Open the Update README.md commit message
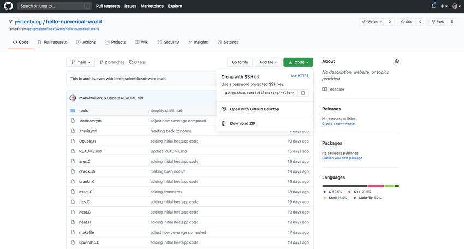Screen dimensions: 464x249 click(x=125, y=98)
